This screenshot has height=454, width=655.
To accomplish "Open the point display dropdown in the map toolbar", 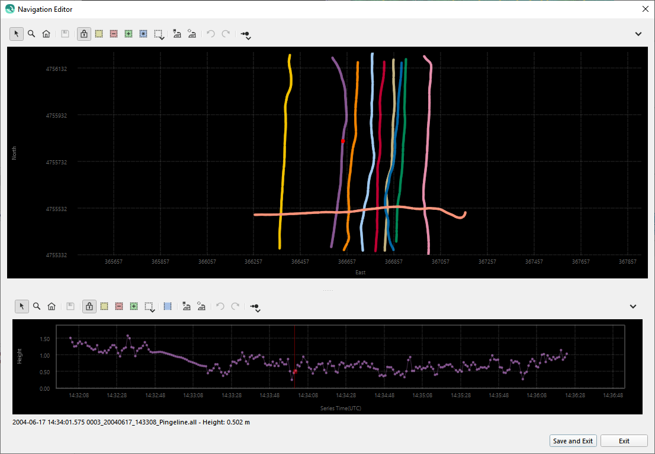I will [246, 35].
